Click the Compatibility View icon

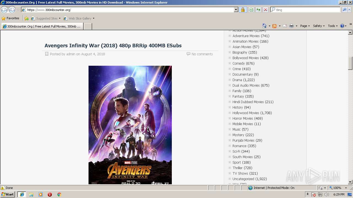[251, 10]
